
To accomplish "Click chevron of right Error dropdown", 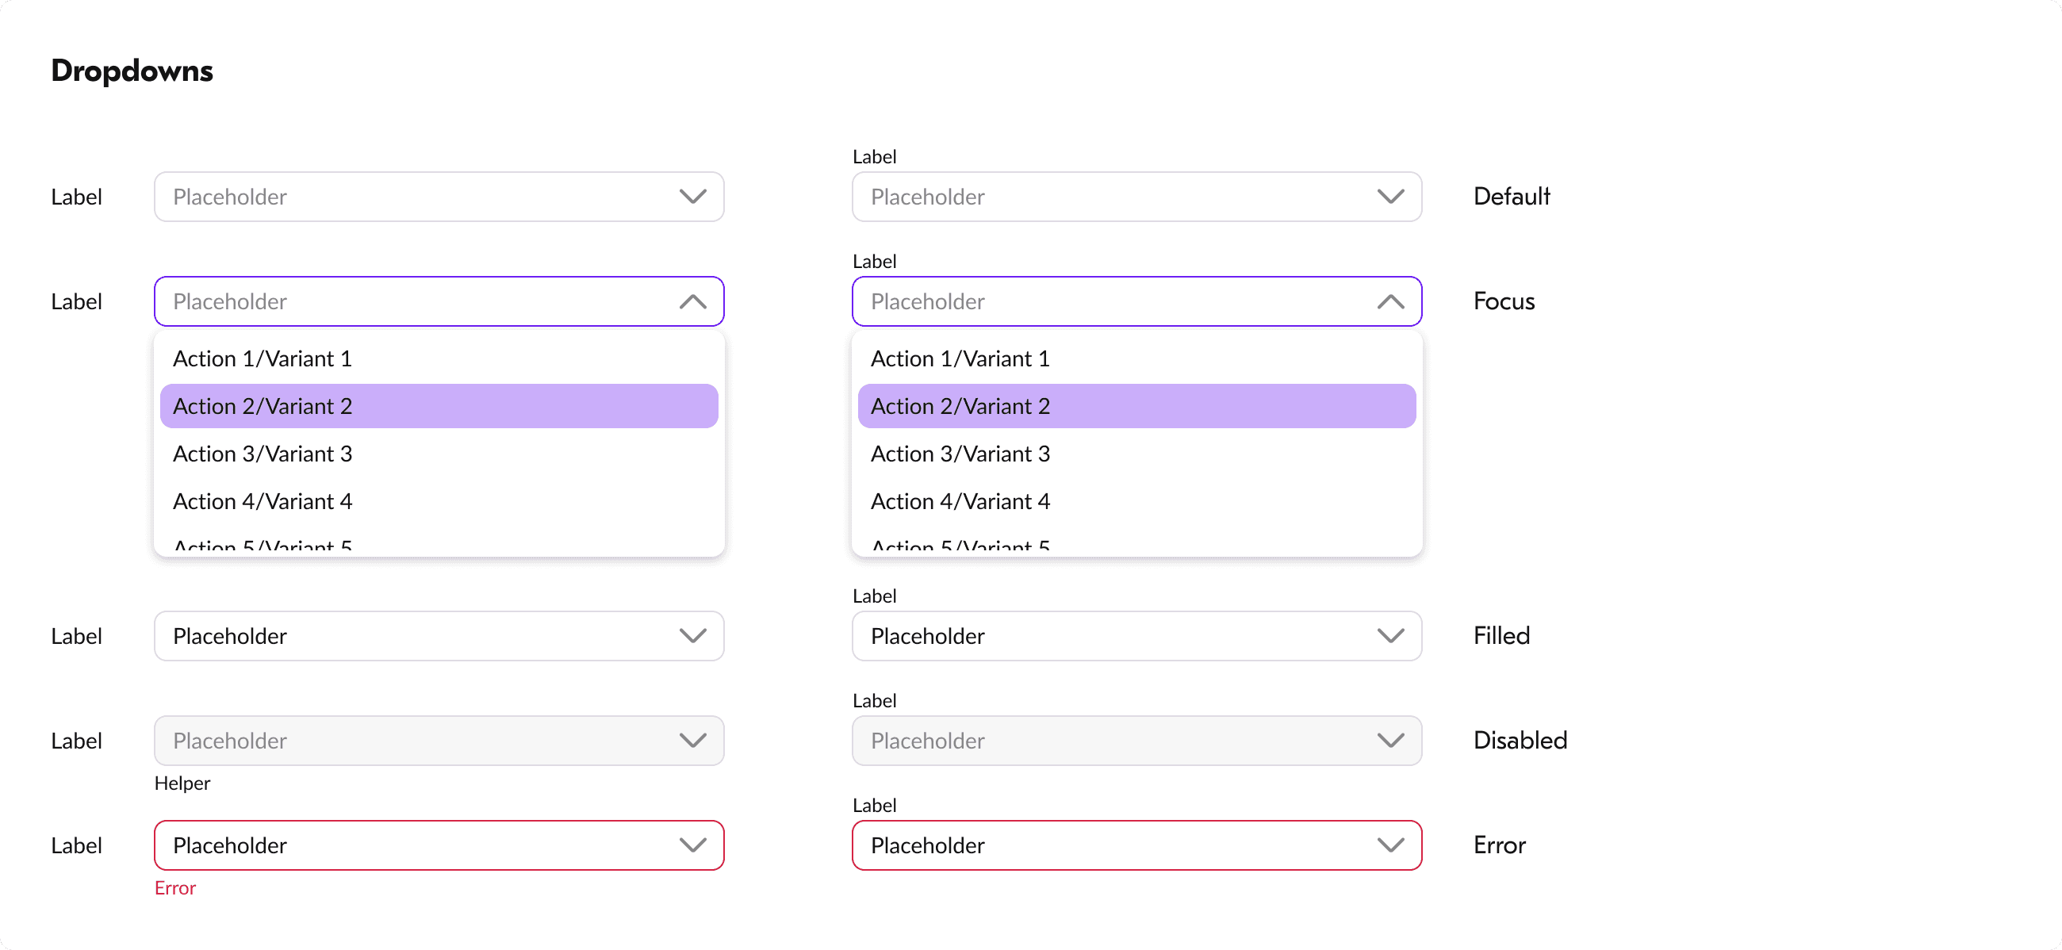I will point(1390,845).
